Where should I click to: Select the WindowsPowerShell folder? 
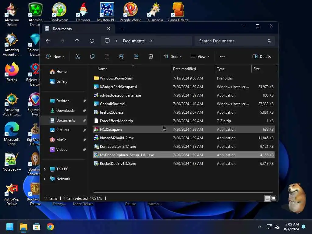coord(184,78)
